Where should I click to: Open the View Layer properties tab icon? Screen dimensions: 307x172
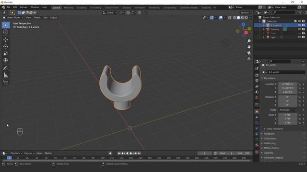[257, 86]
